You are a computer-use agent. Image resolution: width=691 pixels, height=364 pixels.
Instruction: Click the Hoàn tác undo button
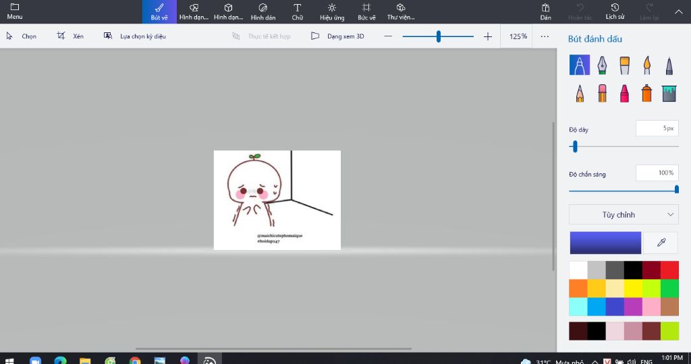[580, 12]
